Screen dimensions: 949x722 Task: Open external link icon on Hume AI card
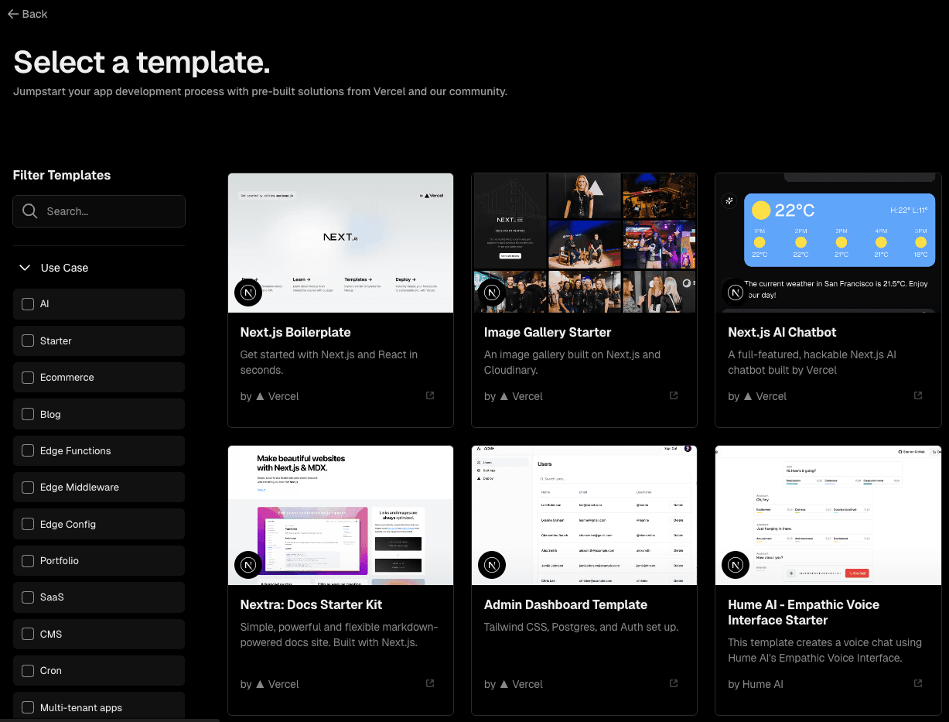[x=918, y=683]
